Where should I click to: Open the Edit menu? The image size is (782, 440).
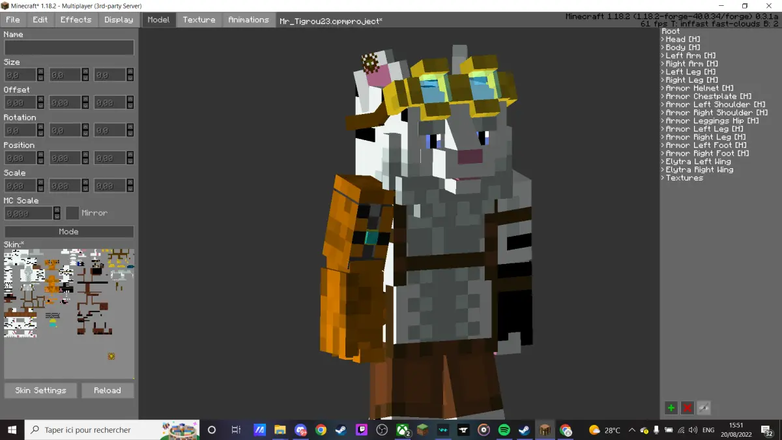[x=40, y=20]
